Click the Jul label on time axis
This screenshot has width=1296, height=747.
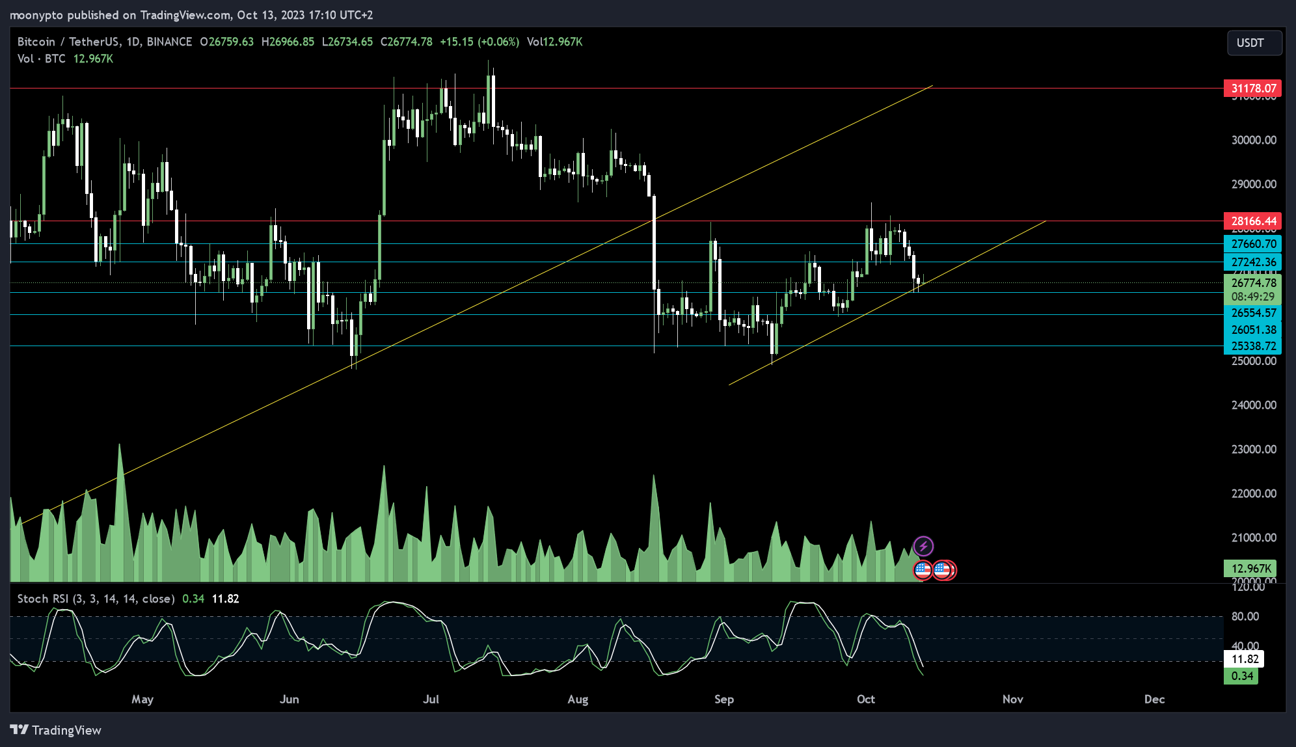[431, 699]
